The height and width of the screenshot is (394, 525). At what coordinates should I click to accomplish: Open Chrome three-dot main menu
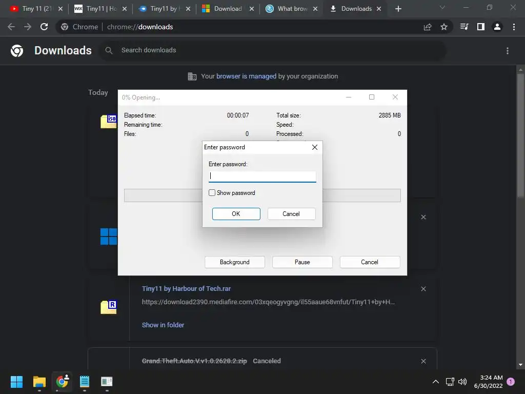coord(514,27)
